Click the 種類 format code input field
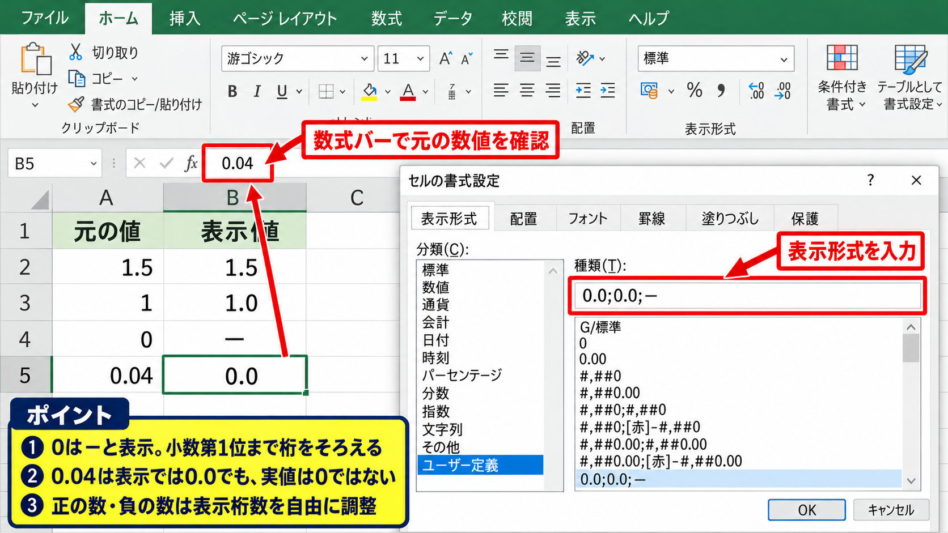Screen dimensions: 948x533 click(x=747, y=296)
